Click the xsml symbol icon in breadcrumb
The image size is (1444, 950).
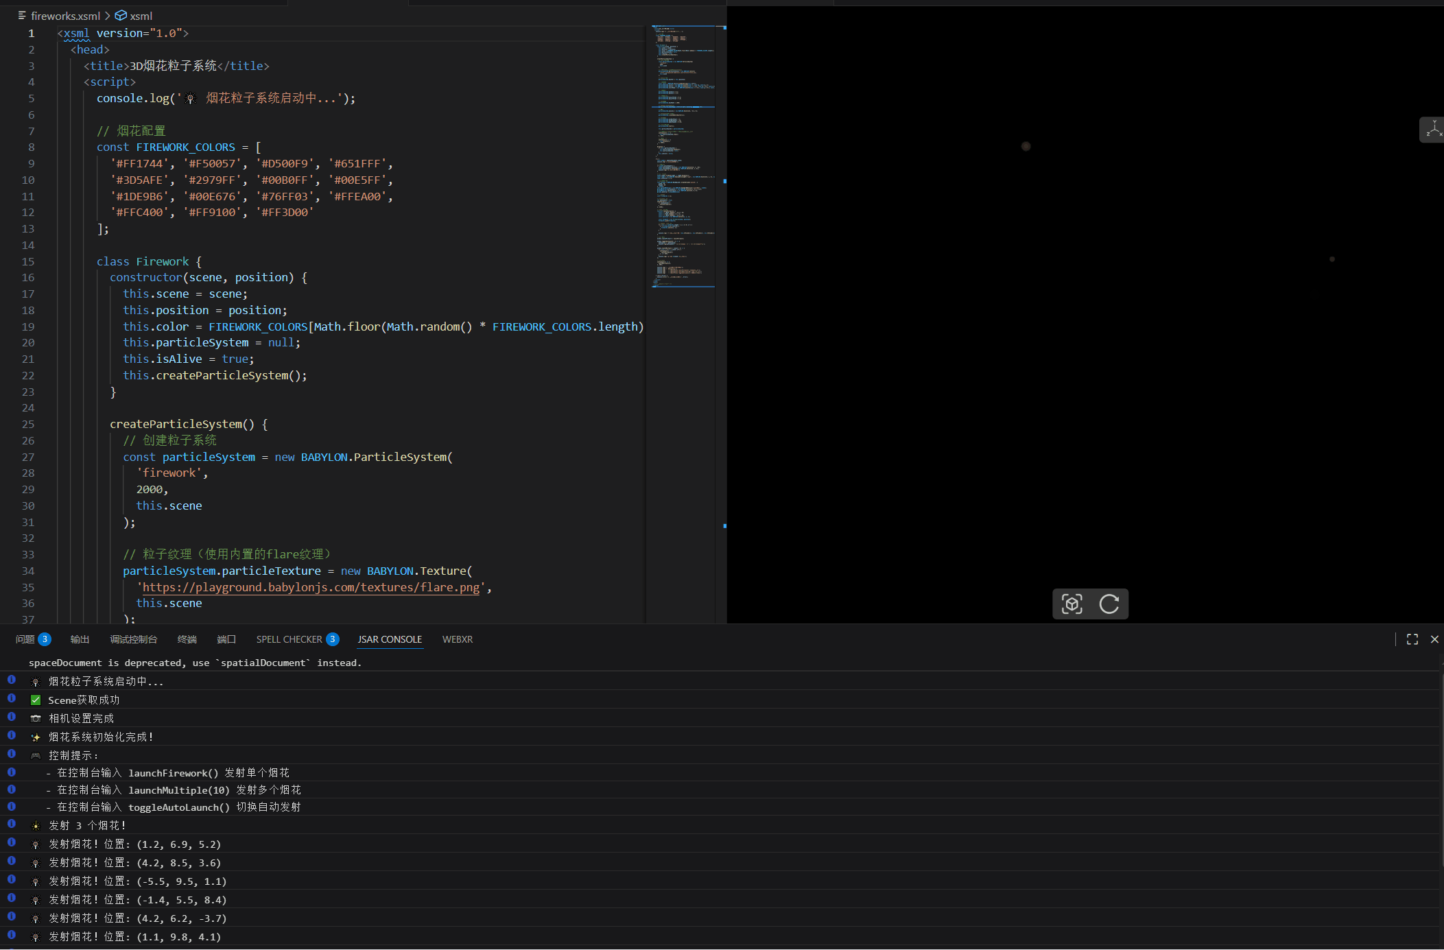coord(121,16)
